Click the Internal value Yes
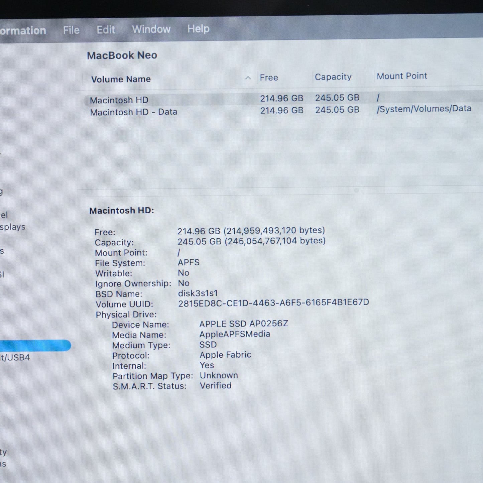The height and width of the screenshot is (483, 483). tap(207, 365)
